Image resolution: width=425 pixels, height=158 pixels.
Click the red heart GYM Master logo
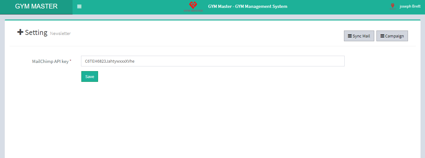[193, 6]
